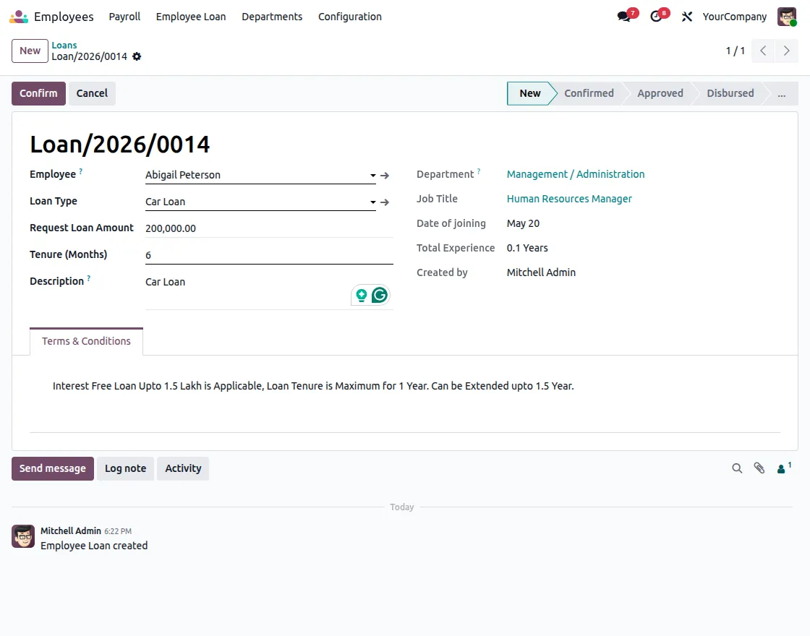The image size is (810, 636).
Task: Go to next record arrow
Action: [x=787, y=51]
